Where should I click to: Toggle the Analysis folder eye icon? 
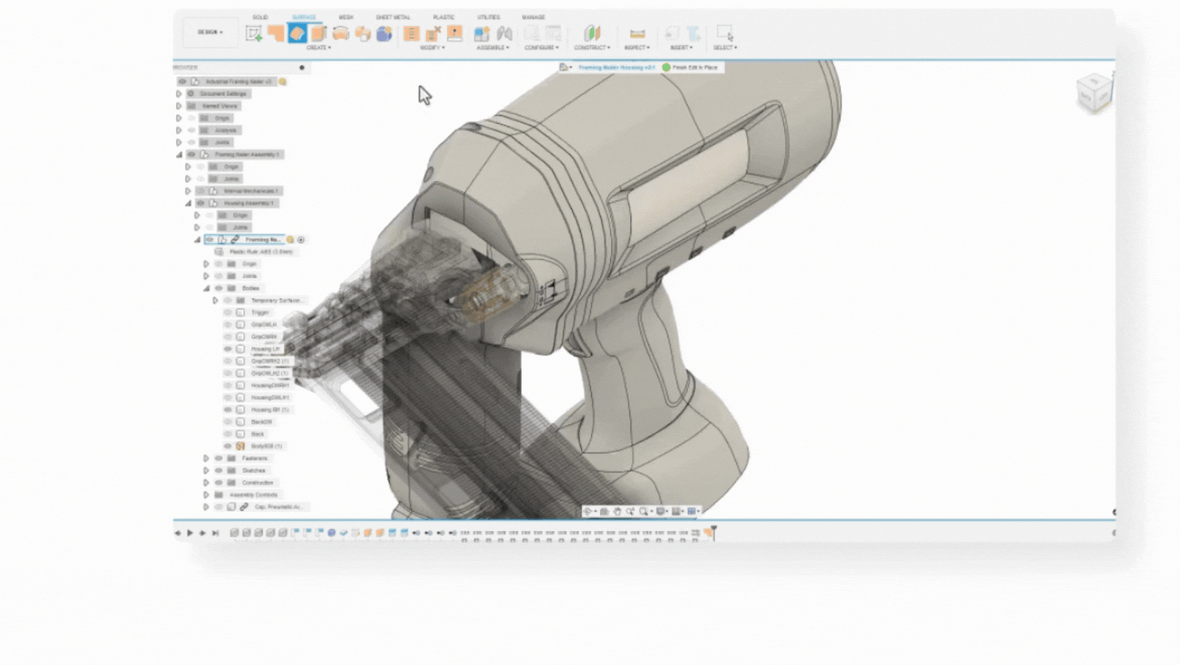tap(192, 130)
